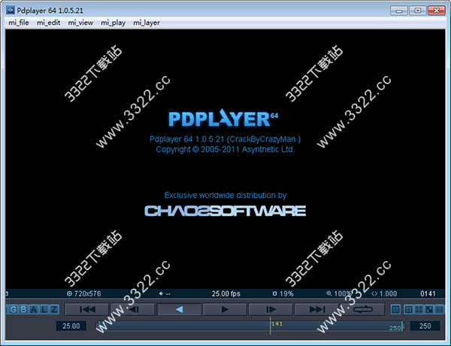The height and width of the screenshot is (346, 451).
Task: Play the sequence in reverse
Action: point(179,309)
